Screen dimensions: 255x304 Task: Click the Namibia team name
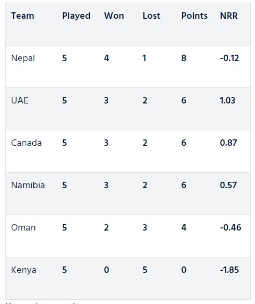(28, 185)
